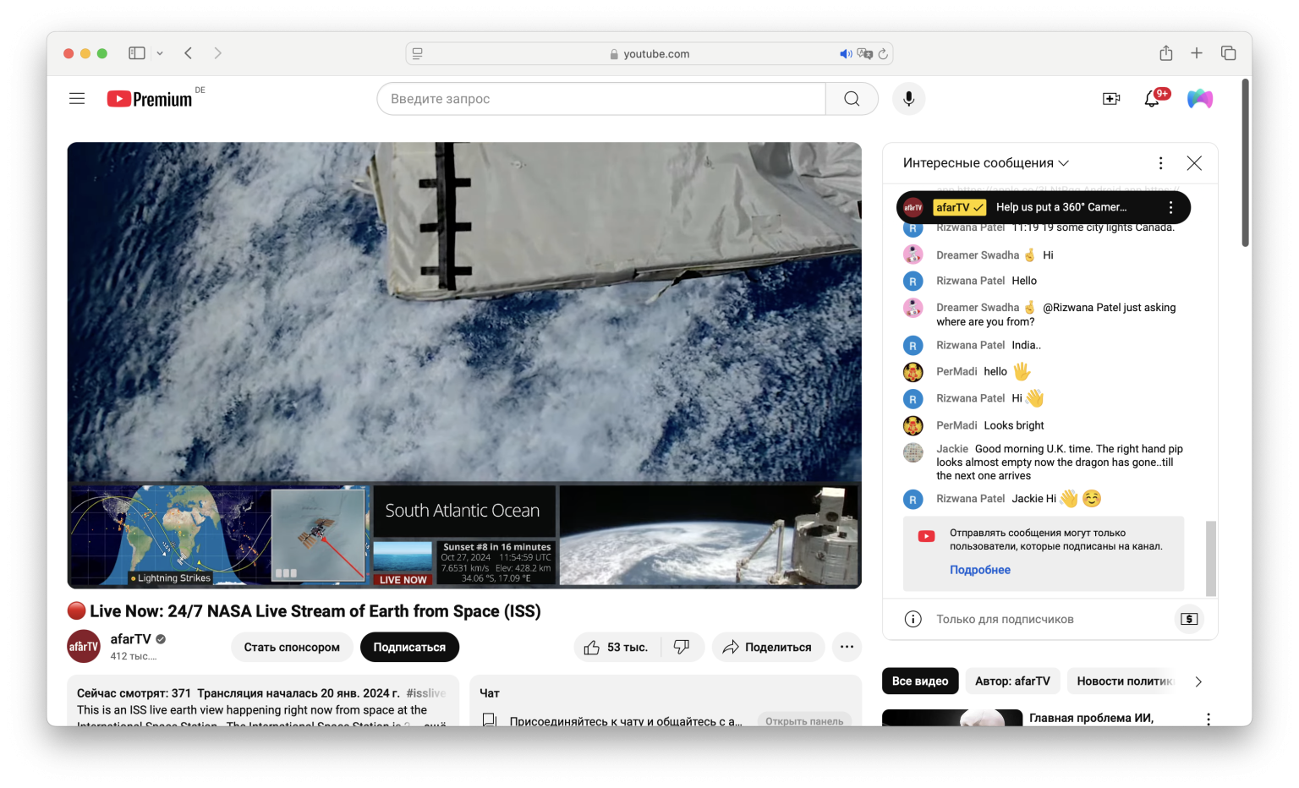Image resolution: width=1299 pixels, height=788 pixels.
Task: Subscribe by clicking Подписаться
Action: [x=409, y=647]
